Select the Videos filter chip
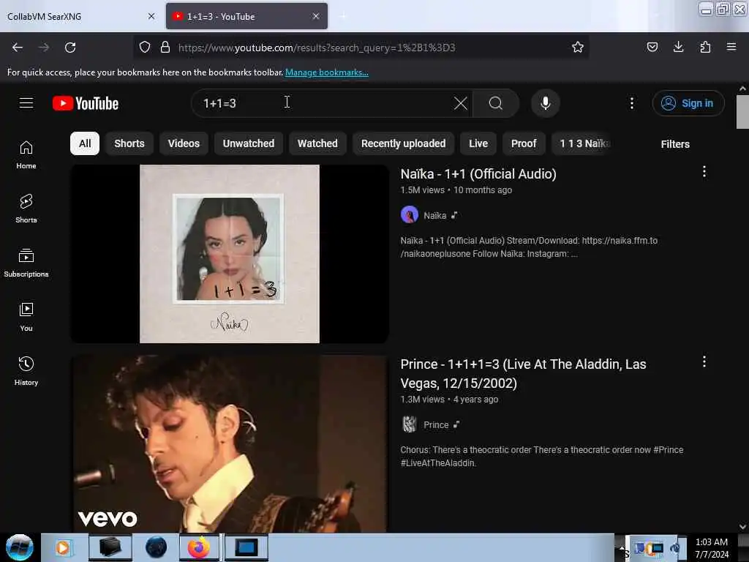 click(184, 143)
